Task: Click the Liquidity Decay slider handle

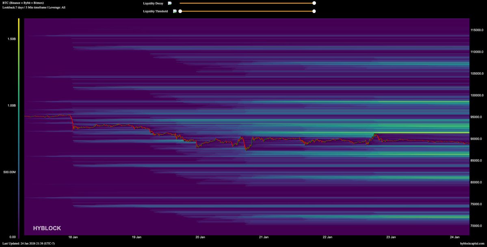Action: pyautogui.click(x=314, y=3)
